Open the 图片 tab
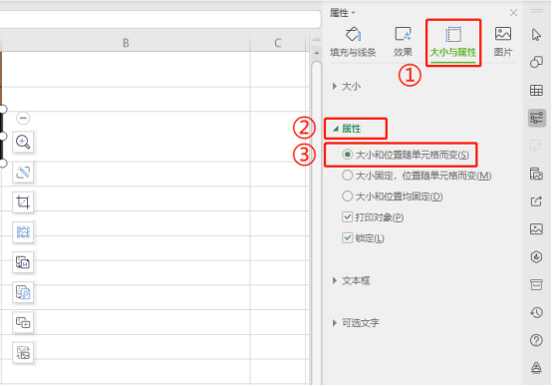The width and height of the screenshot is (552, 386). coord(503,42)
